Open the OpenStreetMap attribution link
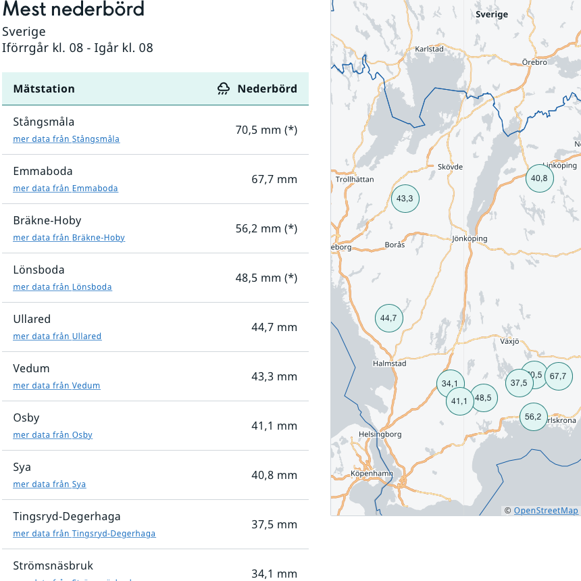581x581 pixels. coord(546,511)
